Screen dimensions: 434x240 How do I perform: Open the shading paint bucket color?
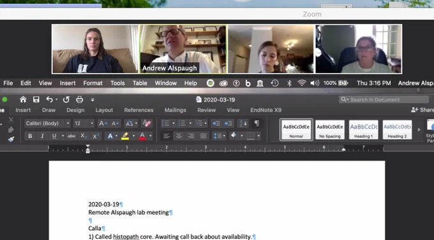click(234, 136)
